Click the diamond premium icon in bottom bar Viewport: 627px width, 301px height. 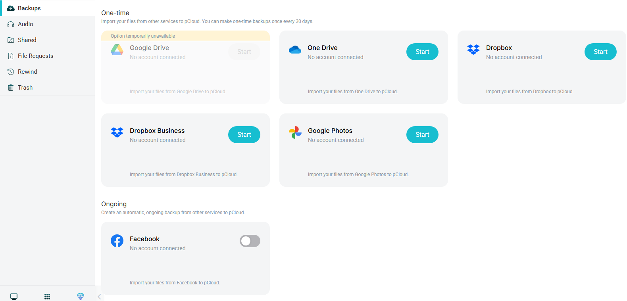(x=81, y=297)
